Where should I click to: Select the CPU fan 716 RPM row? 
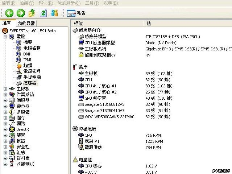tap(152, 135)
